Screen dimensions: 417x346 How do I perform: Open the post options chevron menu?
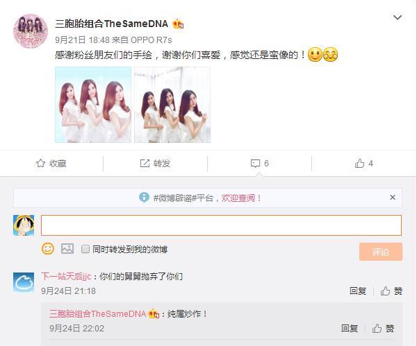398,17
